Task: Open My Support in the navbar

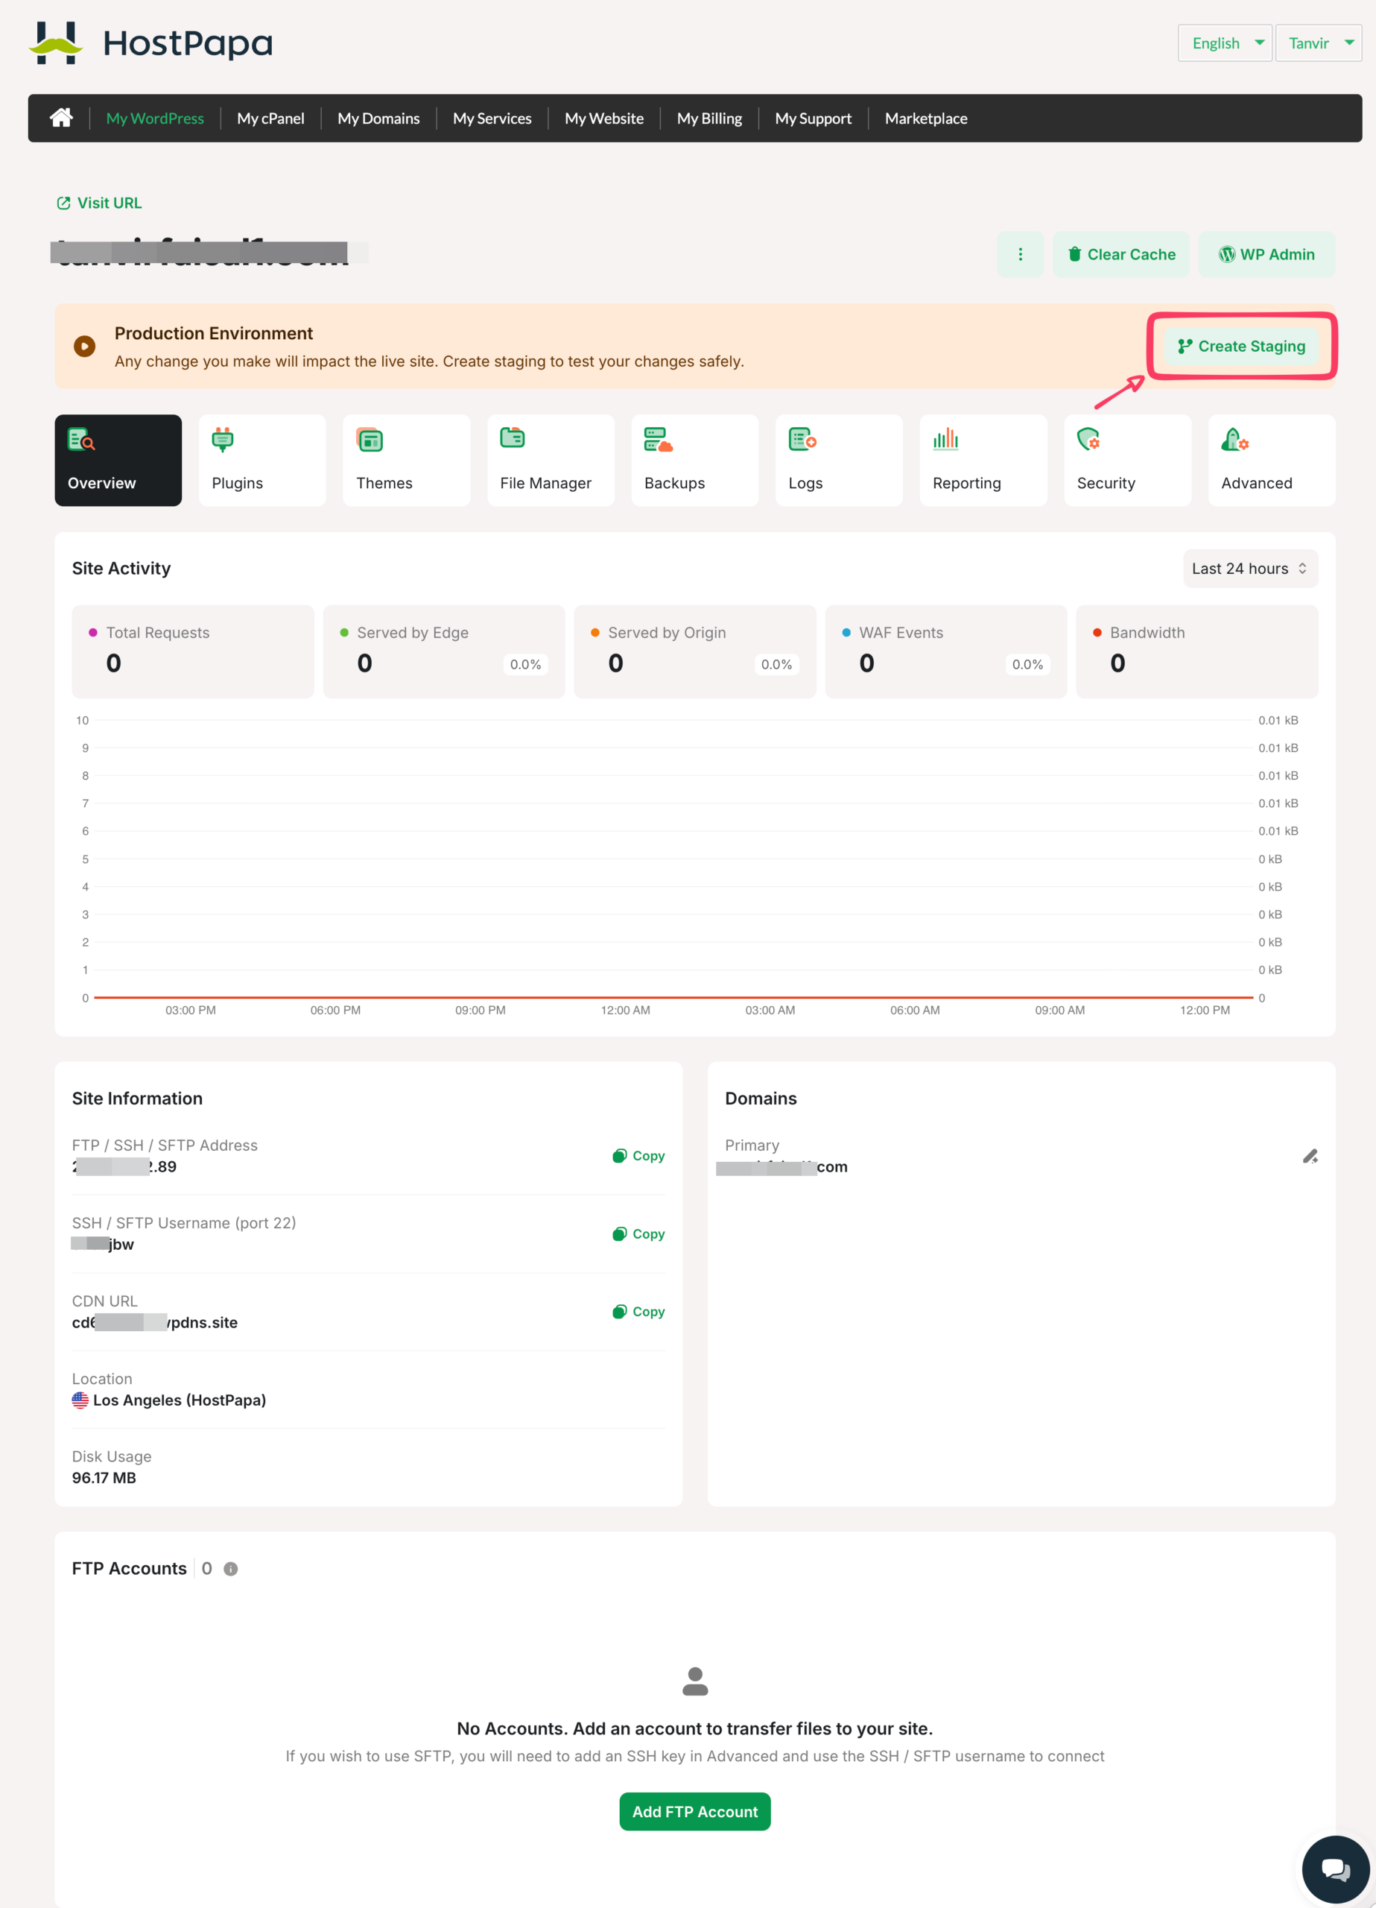Action: [814, 119]
